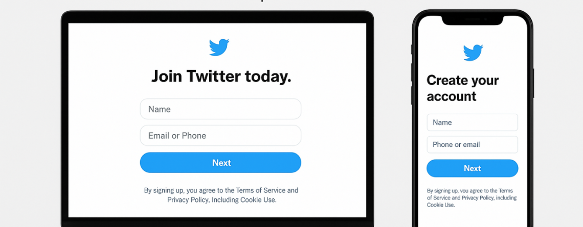
Task: Click the phone's right-side power button
Action: pyautogui.click(x=533, y=83)
